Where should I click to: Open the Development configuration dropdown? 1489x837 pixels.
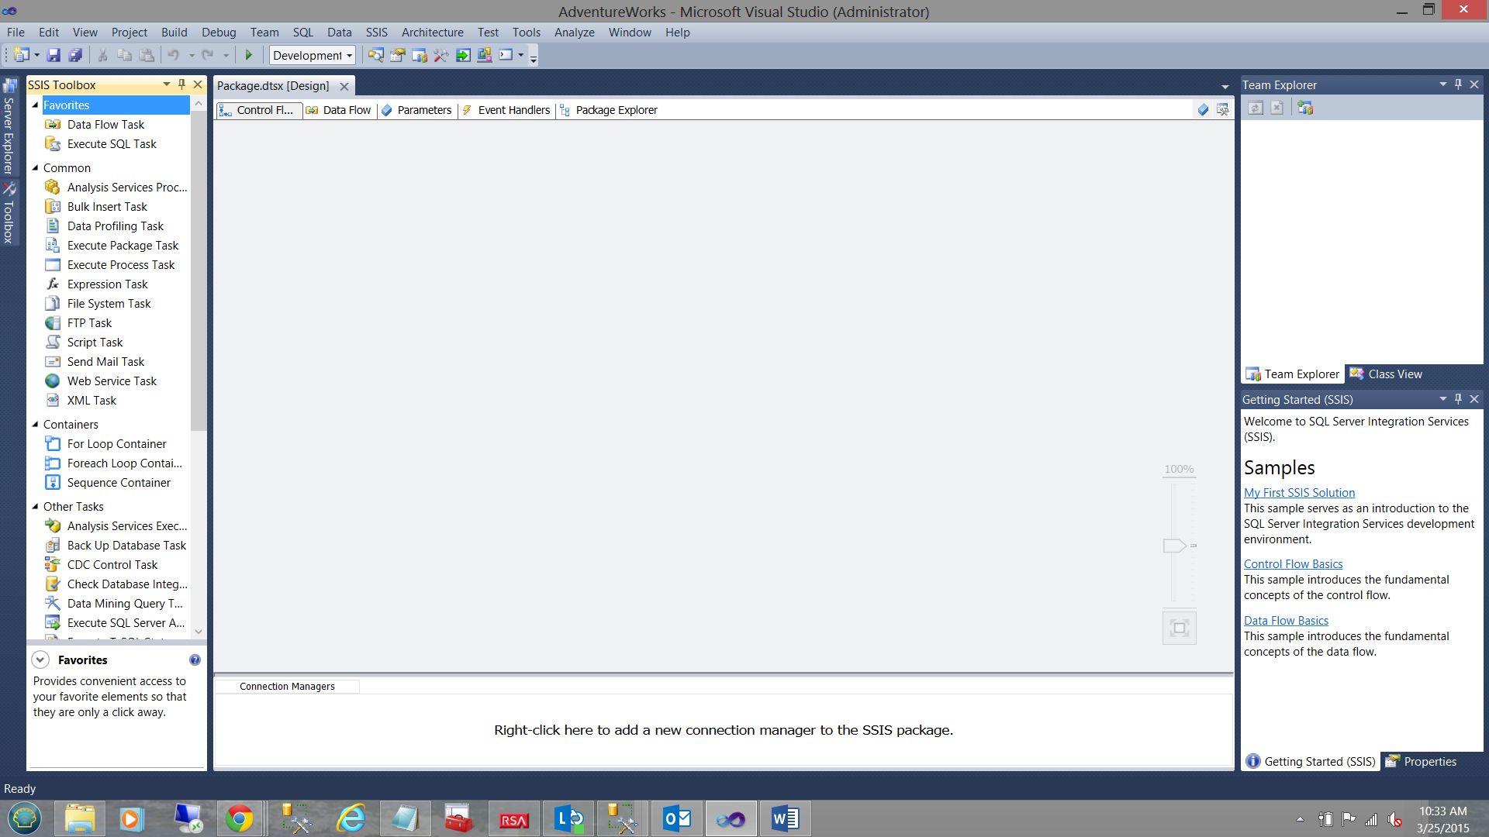tap(350, 55)
